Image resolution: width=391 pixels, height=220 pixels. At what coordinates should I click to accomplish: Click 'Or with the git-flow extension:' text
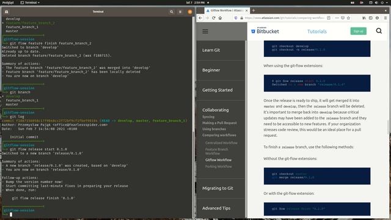[x=289, y=193]
